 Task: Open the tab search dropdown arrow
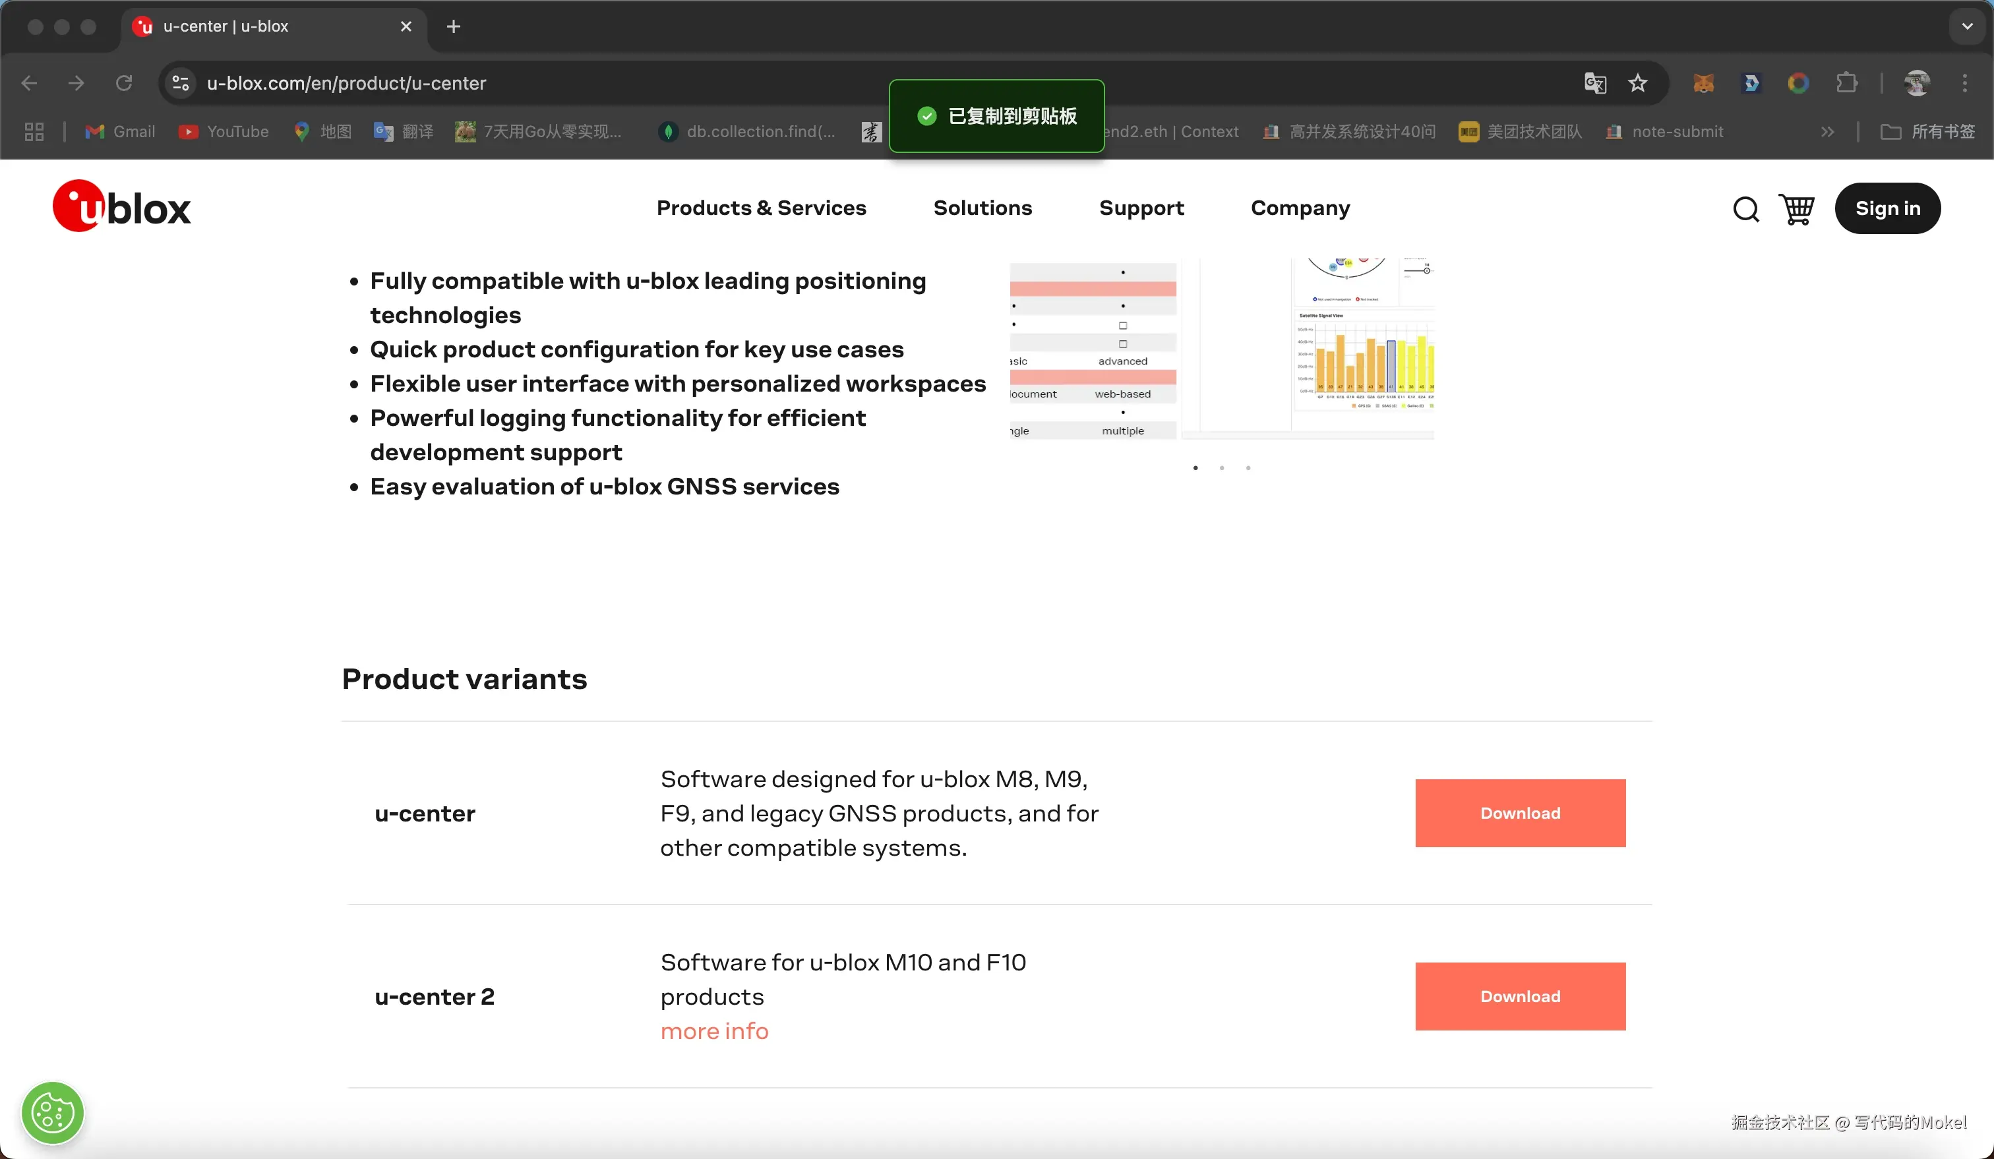coord(1967,26)
